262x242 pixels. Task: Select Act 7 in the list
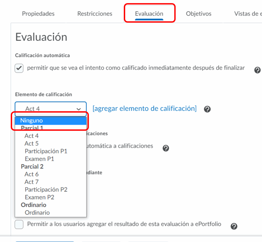pos(31,182)
